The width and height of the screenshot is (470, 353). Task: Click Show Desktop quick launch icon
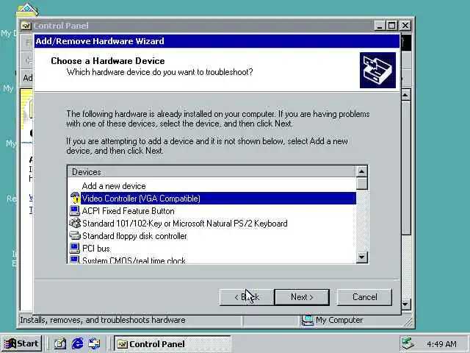coord(60,343)
